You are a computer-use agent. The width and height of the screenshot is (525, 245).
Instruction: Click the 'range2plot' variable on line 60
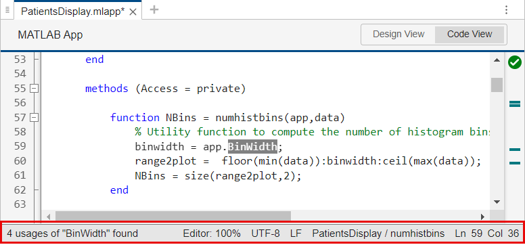pyautogui.click(x=166, y=161)
